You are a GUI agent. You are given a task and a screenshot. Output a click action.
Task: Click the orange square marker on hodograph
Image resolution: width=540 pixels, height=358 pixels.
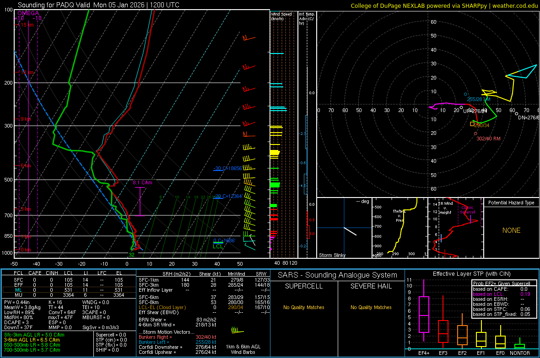(472, 123)
